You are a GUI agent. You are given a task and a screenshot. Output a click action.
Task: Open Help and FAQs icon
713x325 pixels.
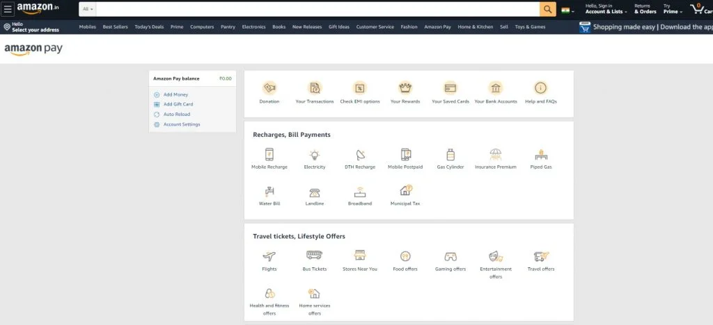pos(540,87)
